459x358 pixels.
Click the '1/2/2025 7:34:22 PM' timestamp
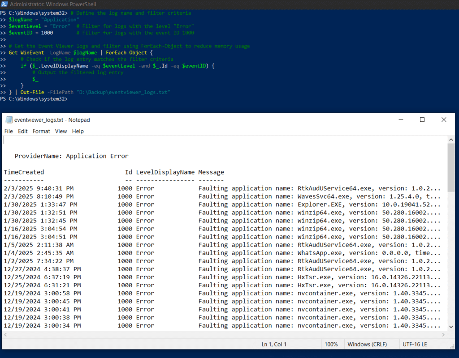[x=39, y=261]
